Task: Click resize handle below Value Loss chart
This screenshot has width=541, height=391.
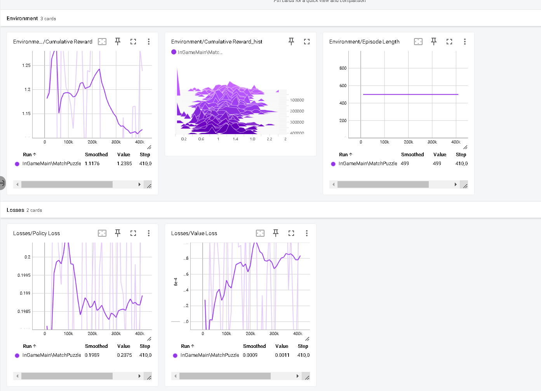Action: click(307, 339)
